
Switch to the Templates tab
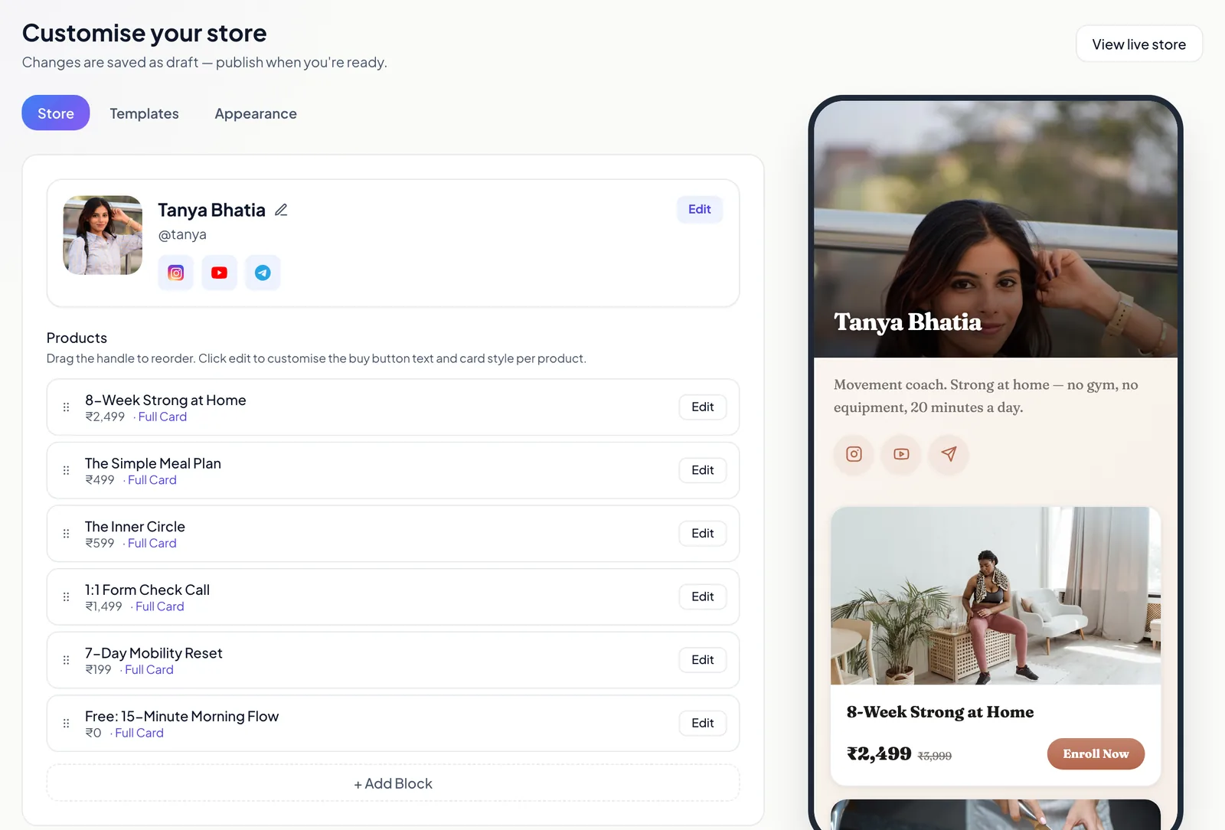(x=144, y=113)
